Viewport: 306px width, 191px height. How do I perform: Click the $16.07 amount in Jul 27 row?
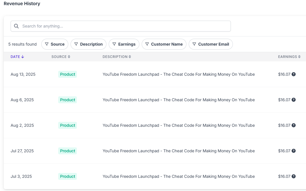[x=284, y=151]
